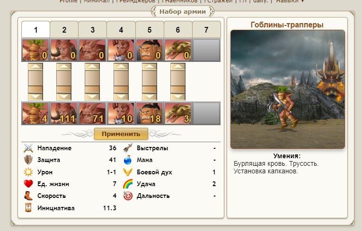
Task: Click the Нападение value 36
Action: [x=113, y=148]
